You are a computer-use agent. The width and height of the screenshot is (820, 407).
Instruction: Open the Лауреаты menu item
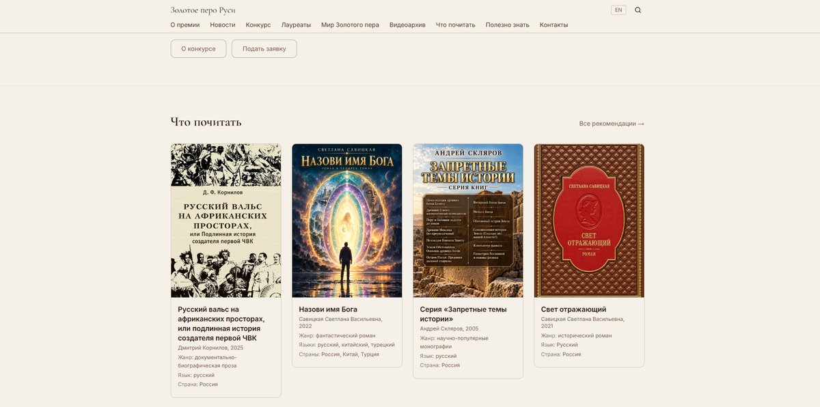(296, 25)
